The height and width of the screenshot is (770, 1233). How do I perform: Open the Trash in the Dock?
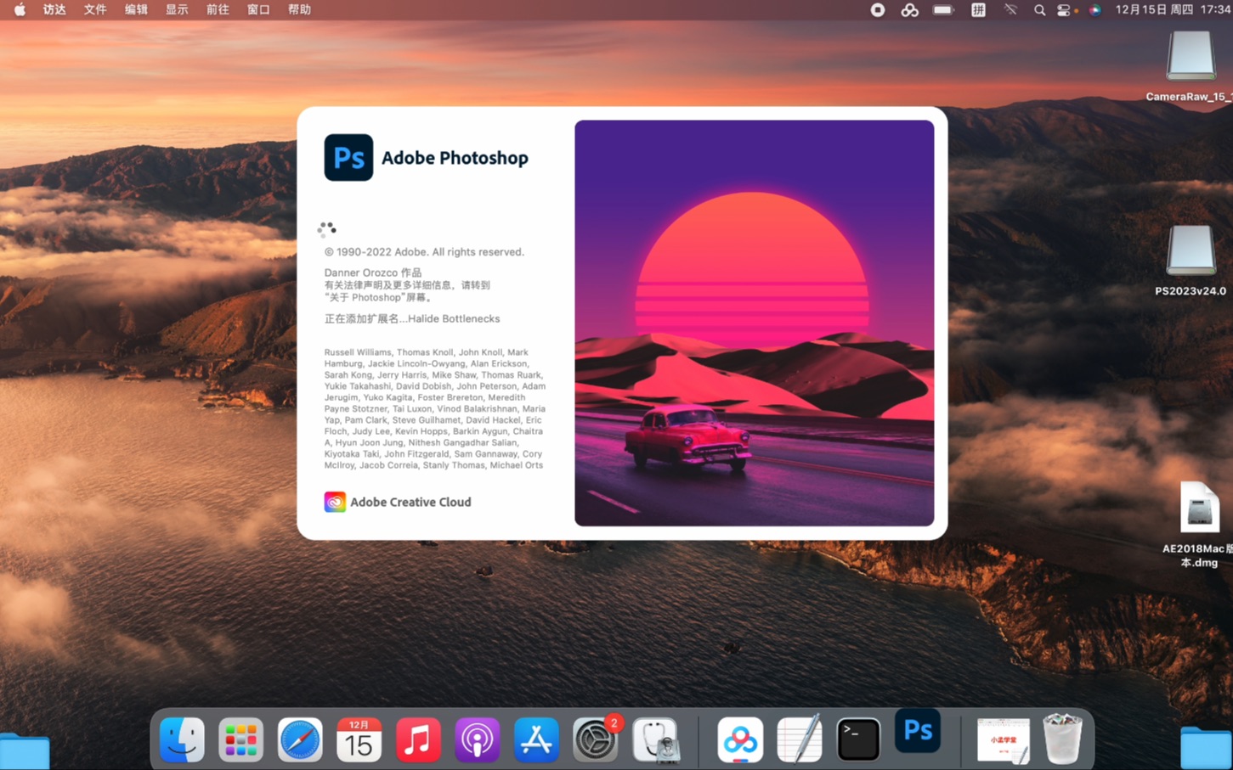click(1062, 739)
